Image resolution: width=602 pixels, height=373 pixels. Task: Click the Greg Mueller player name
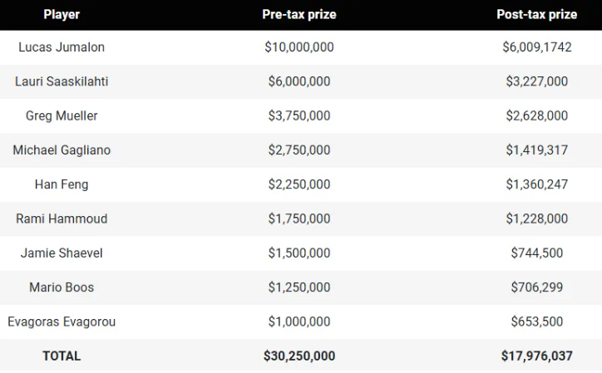coord(62,116)
